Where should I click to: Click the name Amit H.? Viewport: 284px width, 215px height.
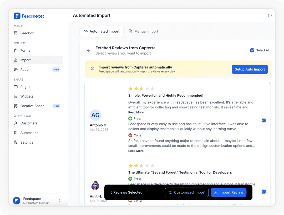pyautogui.click(x=96, y=196)
